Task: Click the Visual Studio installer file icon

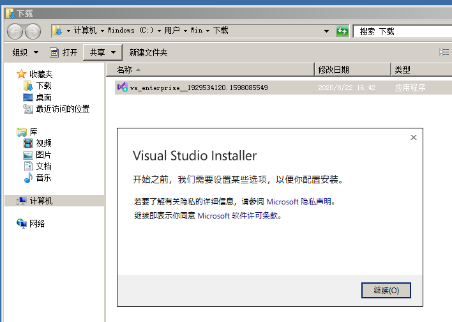Action: click(122, 87)
